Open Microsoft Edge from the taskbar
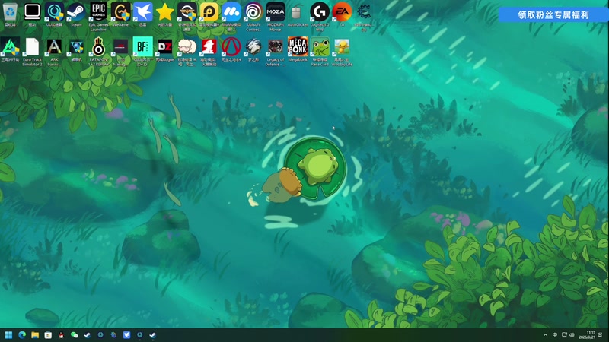Image resolution: width=609 pixels, height=342 pixels. (x=22, y=335)
